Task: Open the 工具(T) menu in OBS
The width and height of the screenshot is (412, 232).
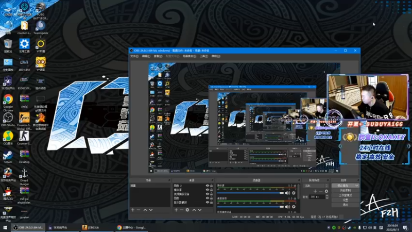Action: 203,56
